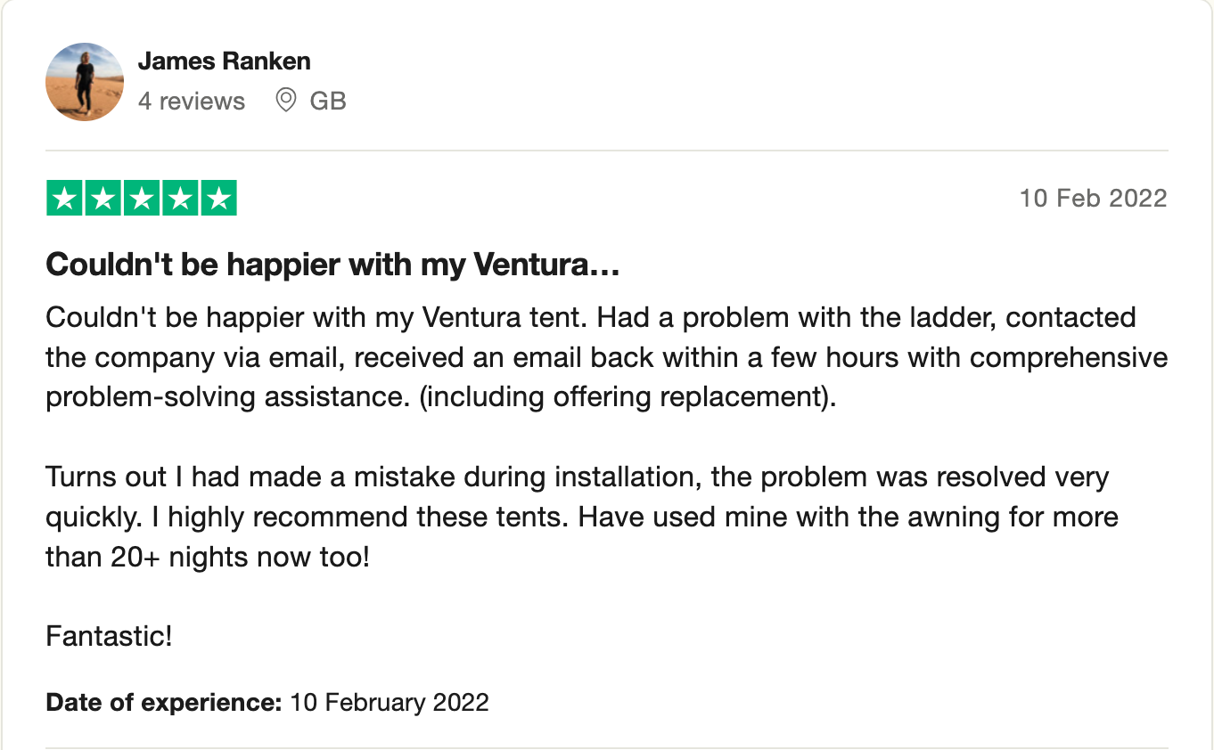Click the review date 10 Feb 2022
1214x750 pixels.
(1093, 198)
